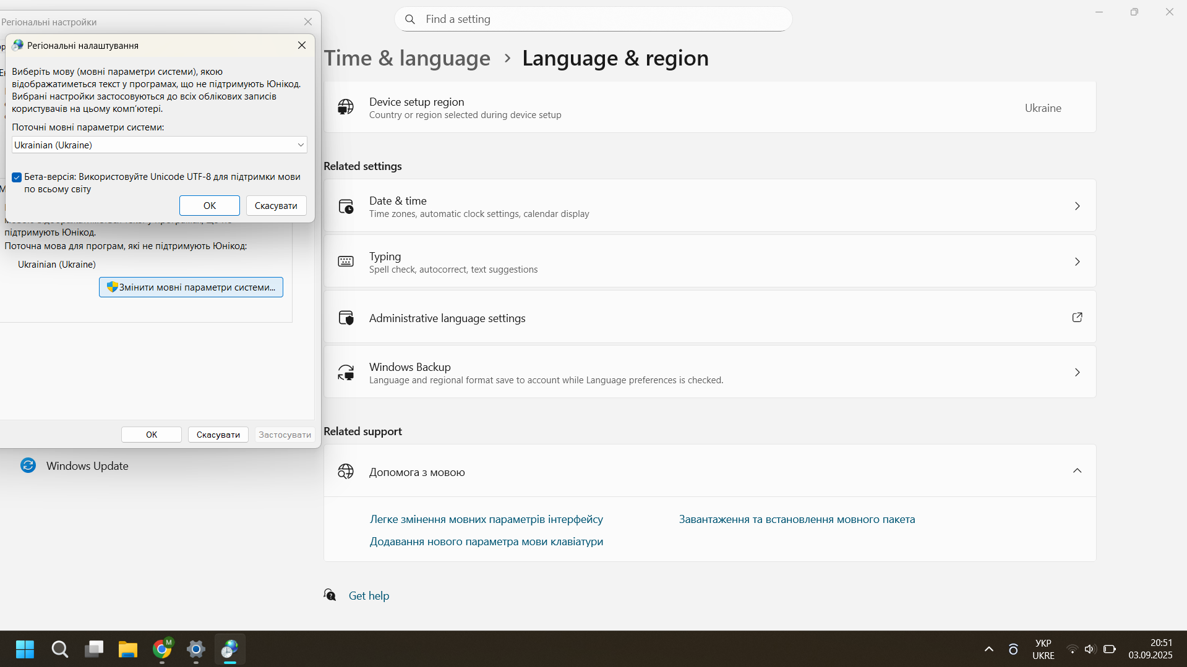1187x667 pixels.
Task: Open Administrative language settings external link icon
Action: [x=1077, y=317]
